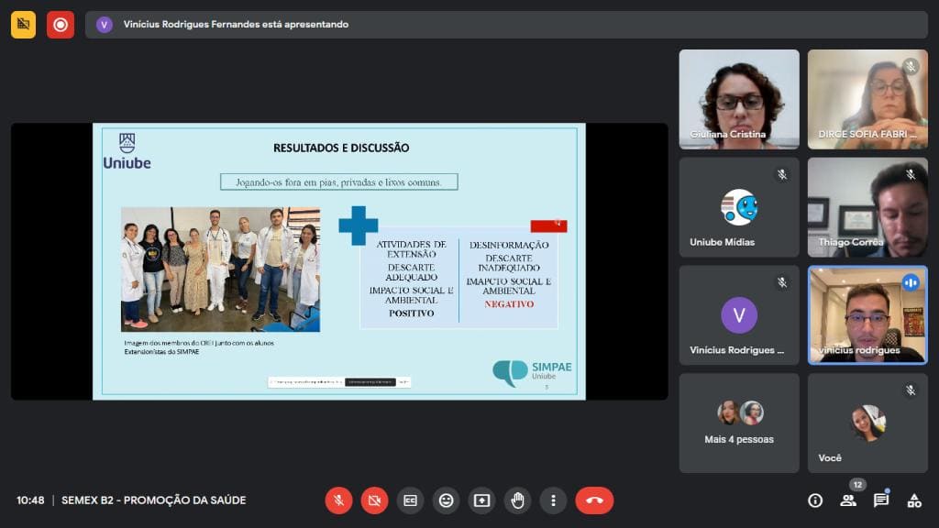Select the speaking vinicius rodrigues video tile
The image size is (939, 528).
click(x=867, y=315)
